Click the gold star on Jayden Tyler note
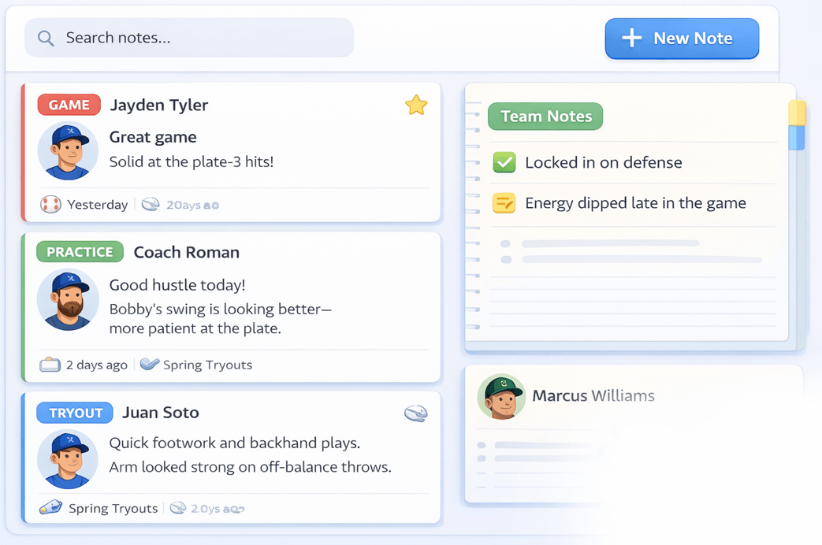The image size is (822, 545). point(416,105)
